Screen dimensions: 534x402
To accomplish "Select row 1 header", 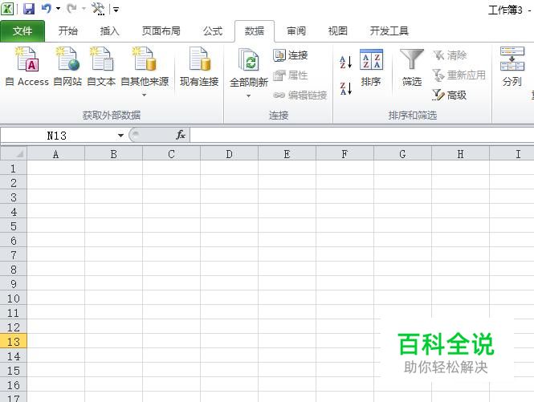I will (x=14, y=168).
